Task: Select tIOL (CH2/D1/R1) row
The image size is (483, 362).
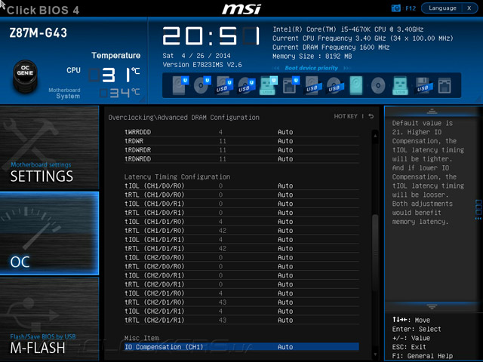Action: (x=241, y=311)
